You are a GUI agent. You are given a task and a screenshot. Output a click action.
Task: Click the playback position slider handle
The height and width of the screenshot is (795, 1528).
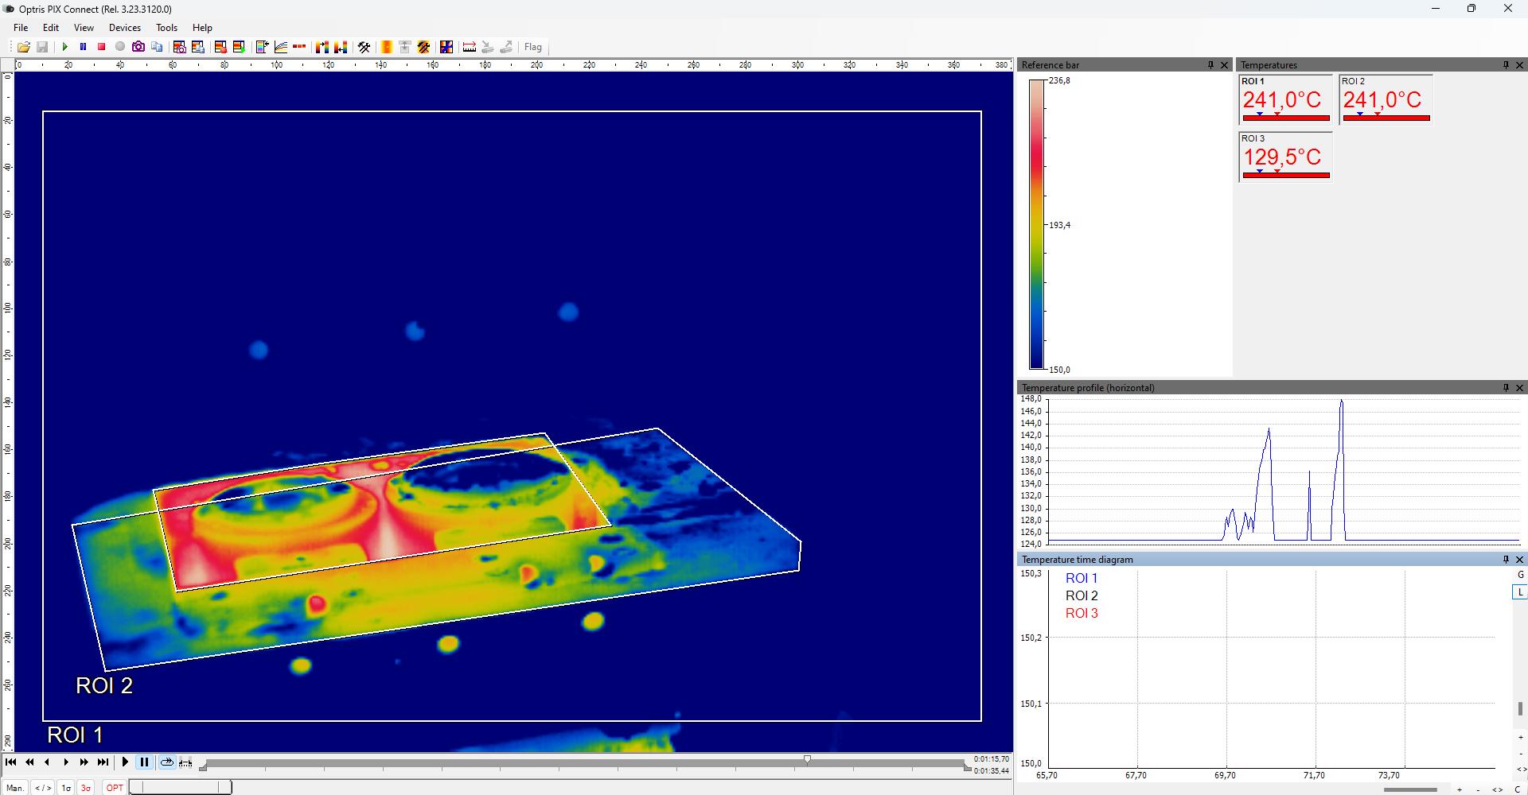pos(807,760)
